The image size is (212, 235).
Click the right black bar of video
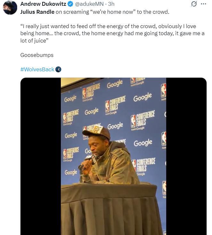(186, 156)
